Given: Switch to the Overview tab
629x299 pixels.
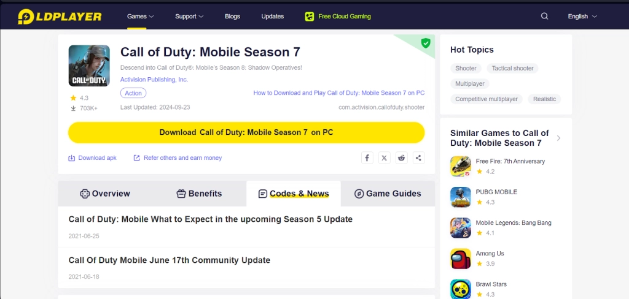Looking at the screenshot, I should (x=105, y=194).
